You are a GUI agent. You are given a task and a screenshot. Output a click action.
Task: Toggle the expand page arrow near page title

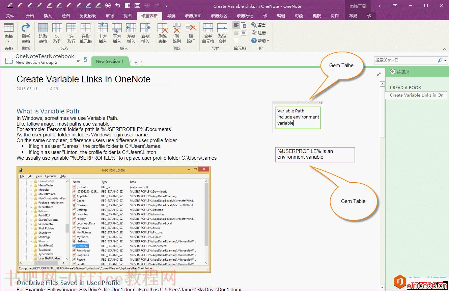coord(379,74)
